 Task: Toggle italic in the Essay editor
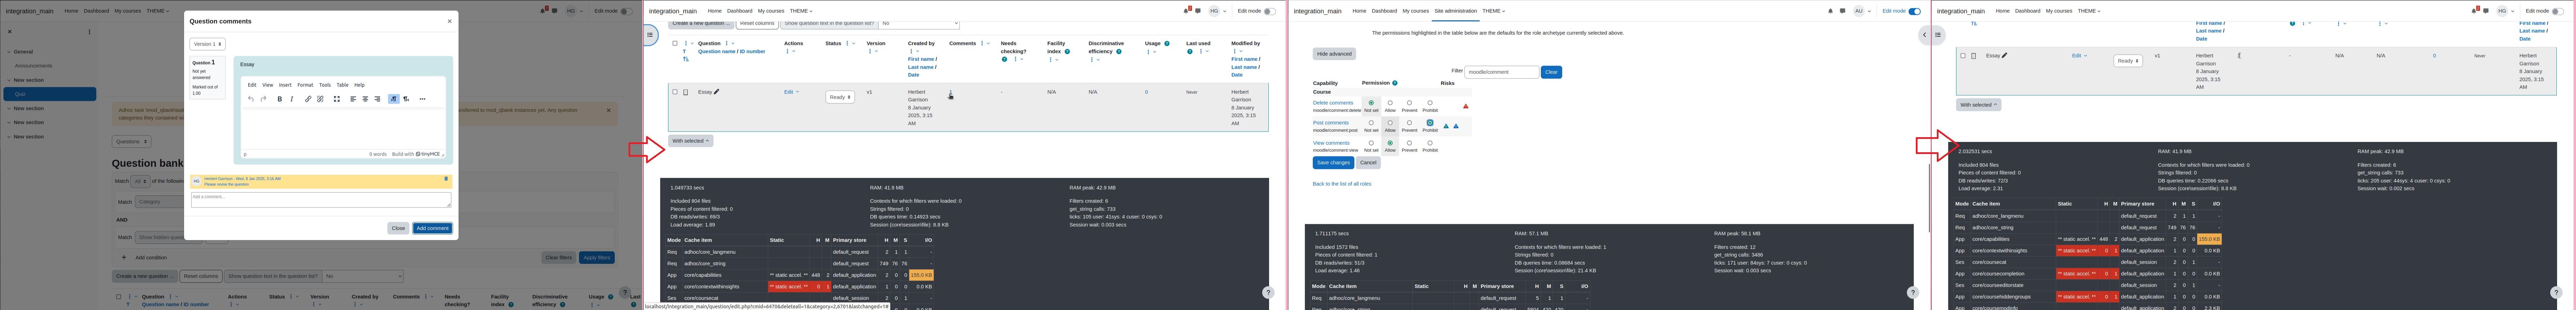tap(292, 99)
